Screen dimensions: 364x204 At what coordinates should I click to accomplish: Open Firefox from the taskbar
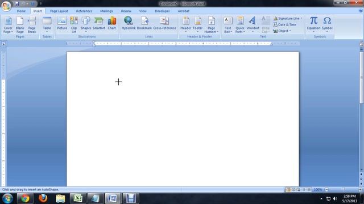[43, 198]
